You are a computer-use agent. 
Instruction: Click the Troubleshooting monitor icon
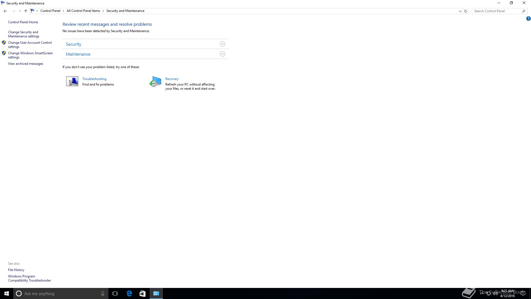72,81
